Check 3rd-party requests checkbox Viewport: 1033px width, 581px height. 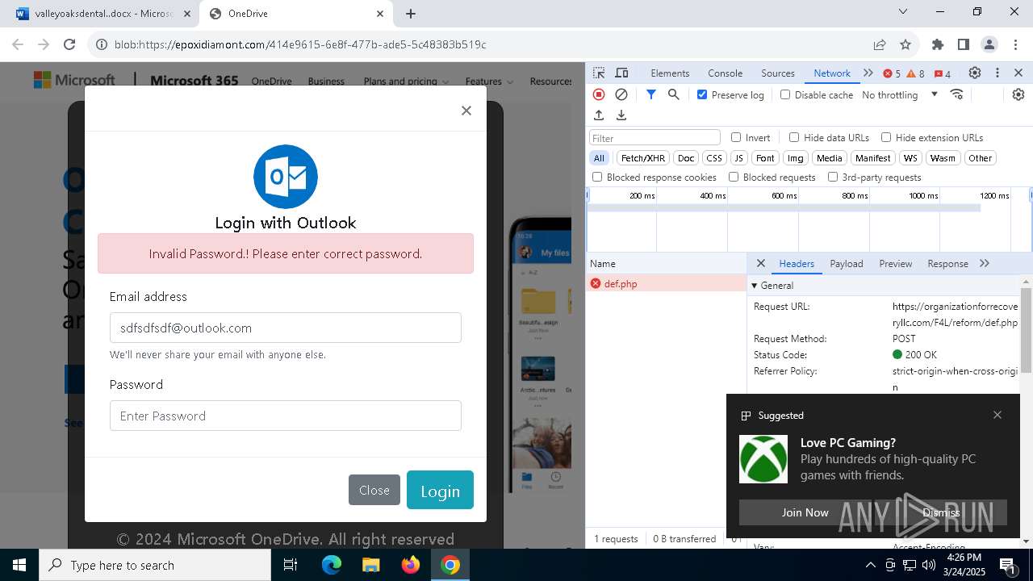pos(833,177)
